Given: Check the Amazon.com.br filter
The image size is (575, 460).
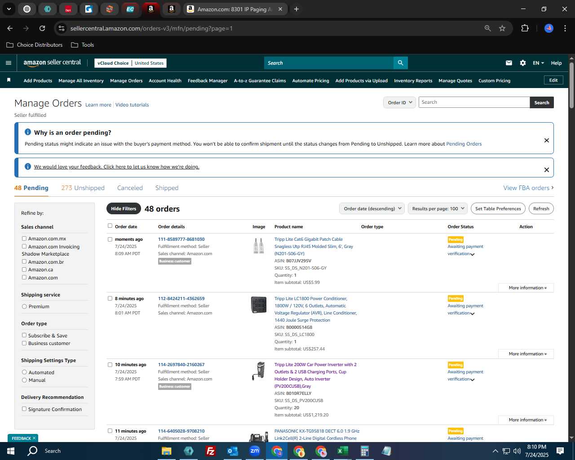Looking at the screenshot, I should pyautogui.click(x=24, y=261).
